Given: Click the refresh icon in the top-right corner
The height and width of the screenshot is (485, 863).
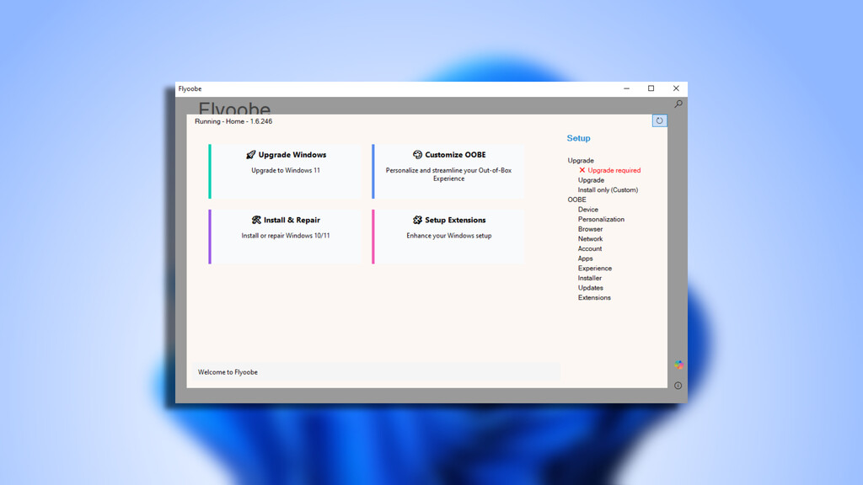Looking at the screenshot, I should point(659,120).
